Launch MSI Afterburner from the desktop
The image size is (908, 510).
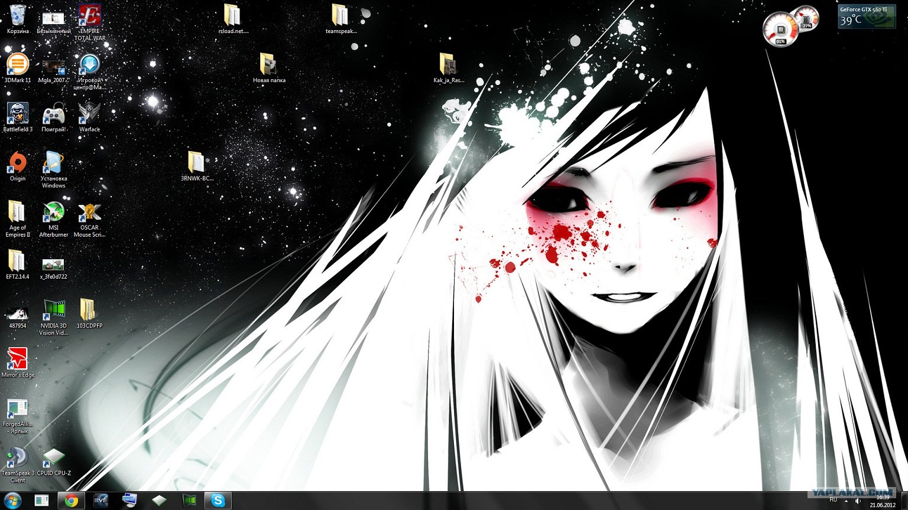(54, 212)
